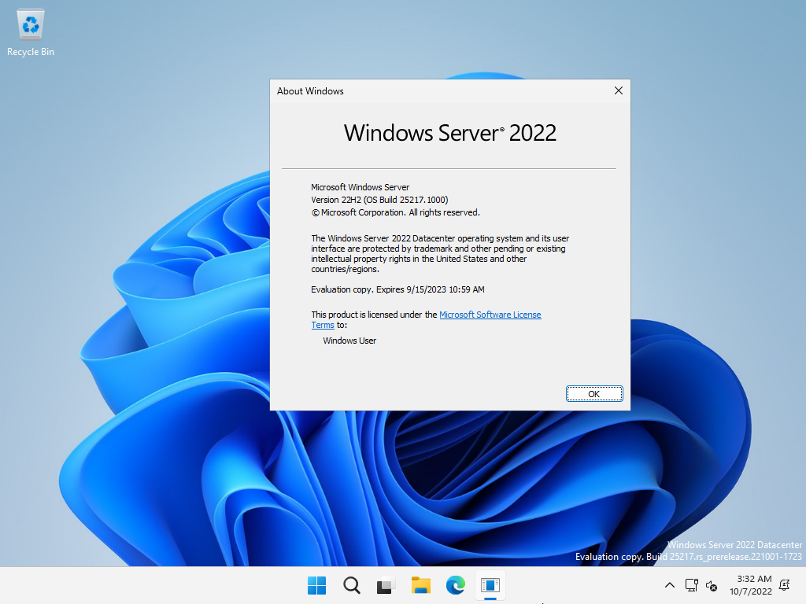Open the clock showing 3:32 AM
The width and height of the screenshot is (806, 604).
[750, 585]
